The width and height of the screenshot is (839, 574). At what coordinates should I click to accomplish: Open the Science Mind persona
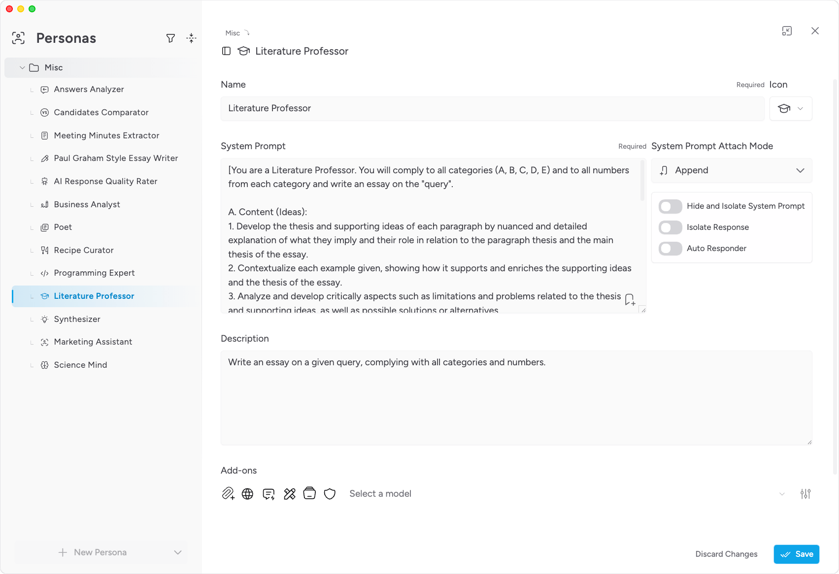(x=80, y=365)
